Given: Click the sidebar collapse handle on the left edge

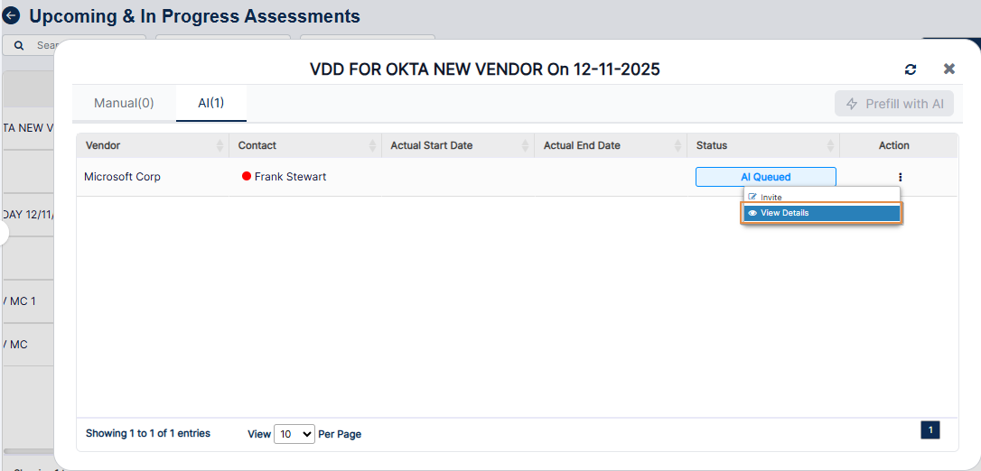Looking at the screenshot, I should point(4,234).
